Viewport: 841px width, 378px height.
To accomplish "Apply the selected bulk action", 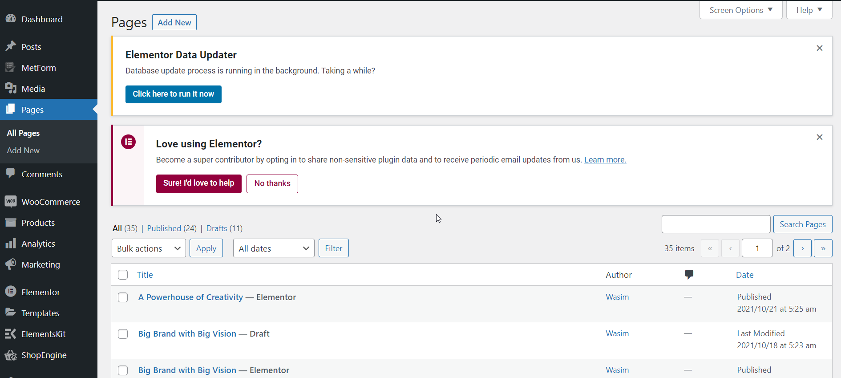I will click(206, 248).
